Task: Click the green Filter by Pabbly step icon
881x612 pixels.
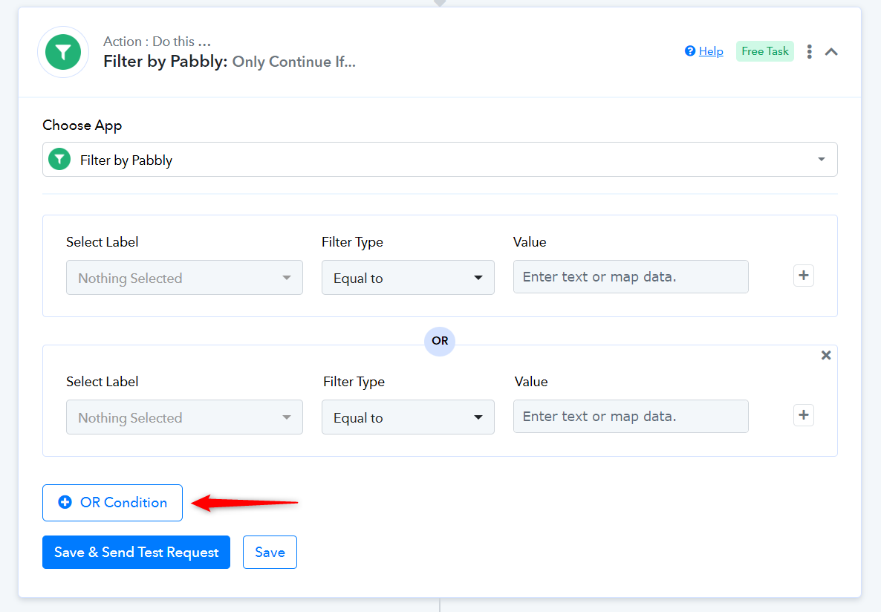Action: pyautogui.click(x=64, y=52)
